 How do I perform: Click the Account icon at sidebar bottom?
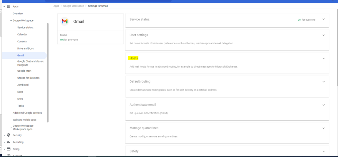pos(9,155)
